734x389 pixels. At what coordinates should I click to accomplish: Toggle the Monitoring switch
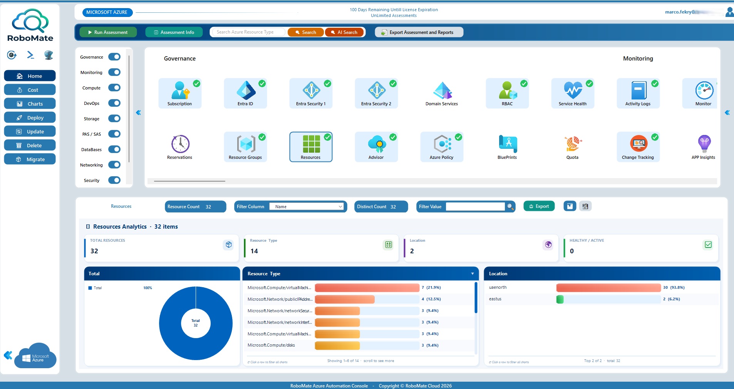point(114,72)
